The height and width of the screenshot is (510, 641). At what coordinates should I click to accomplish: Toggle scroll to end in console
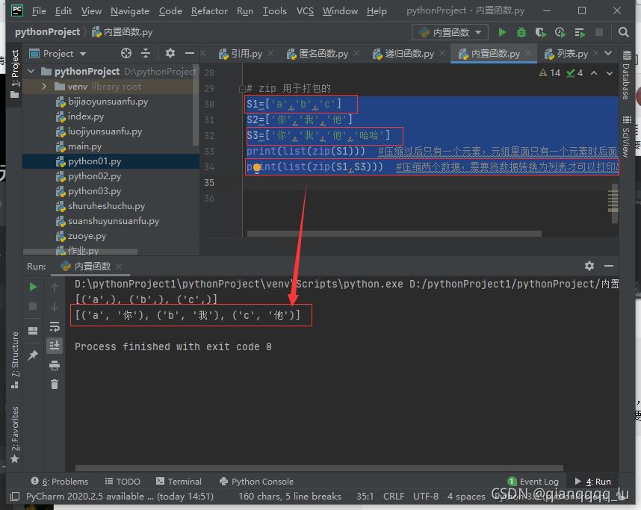point(55,345)
